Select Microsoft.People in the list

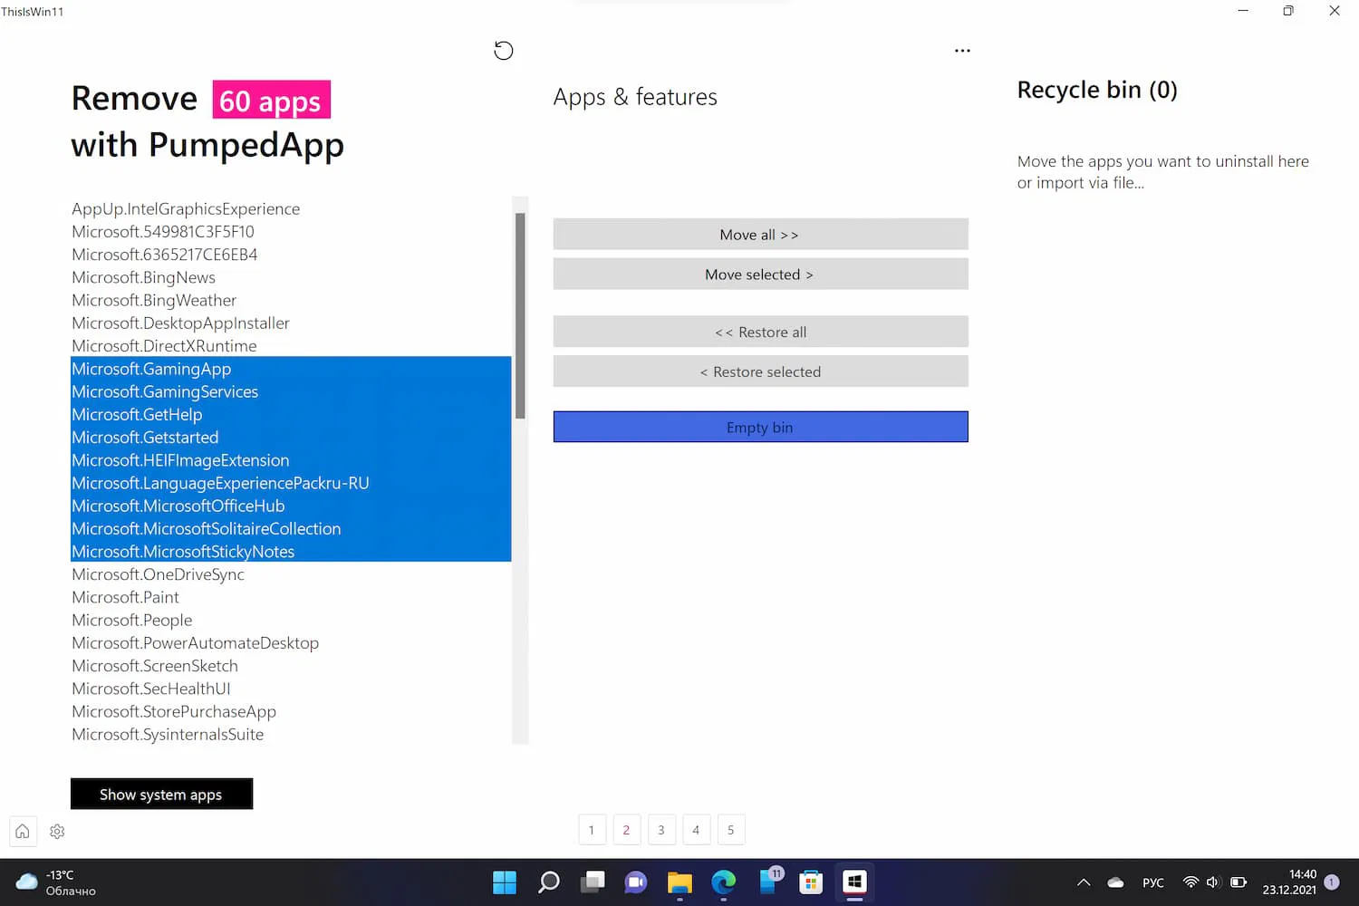click(x=291, y=620)
